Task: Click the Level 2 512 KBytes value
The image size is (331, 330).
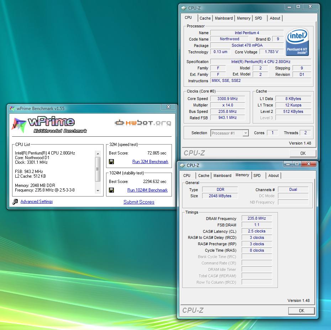Action: (x=293, y=111)
